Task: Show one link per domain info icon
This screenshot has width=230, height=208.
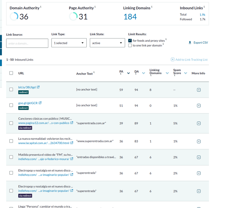Action: point(163,44)
